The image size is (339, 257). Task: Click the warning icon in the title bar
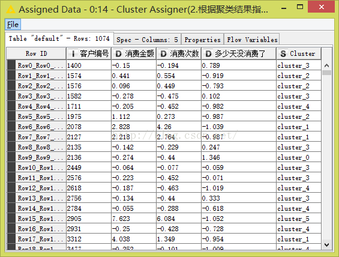[11, 10]
